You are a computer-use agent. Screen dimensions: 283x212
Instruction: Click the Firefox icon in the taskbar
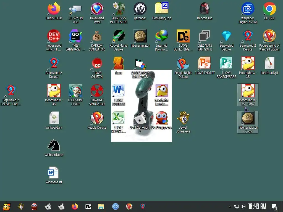(x=75, y=206)
